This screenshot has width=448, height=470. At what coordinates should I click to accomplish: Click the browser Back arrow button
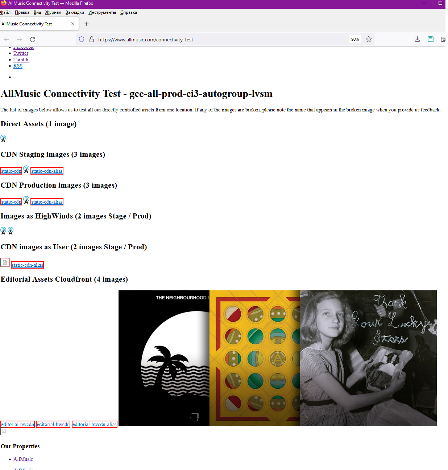click(x=7, y=39)
